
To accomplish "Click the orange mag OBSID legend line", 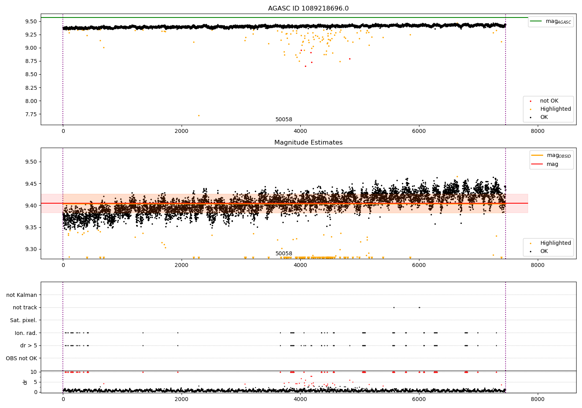I will (x=537, y=155).
